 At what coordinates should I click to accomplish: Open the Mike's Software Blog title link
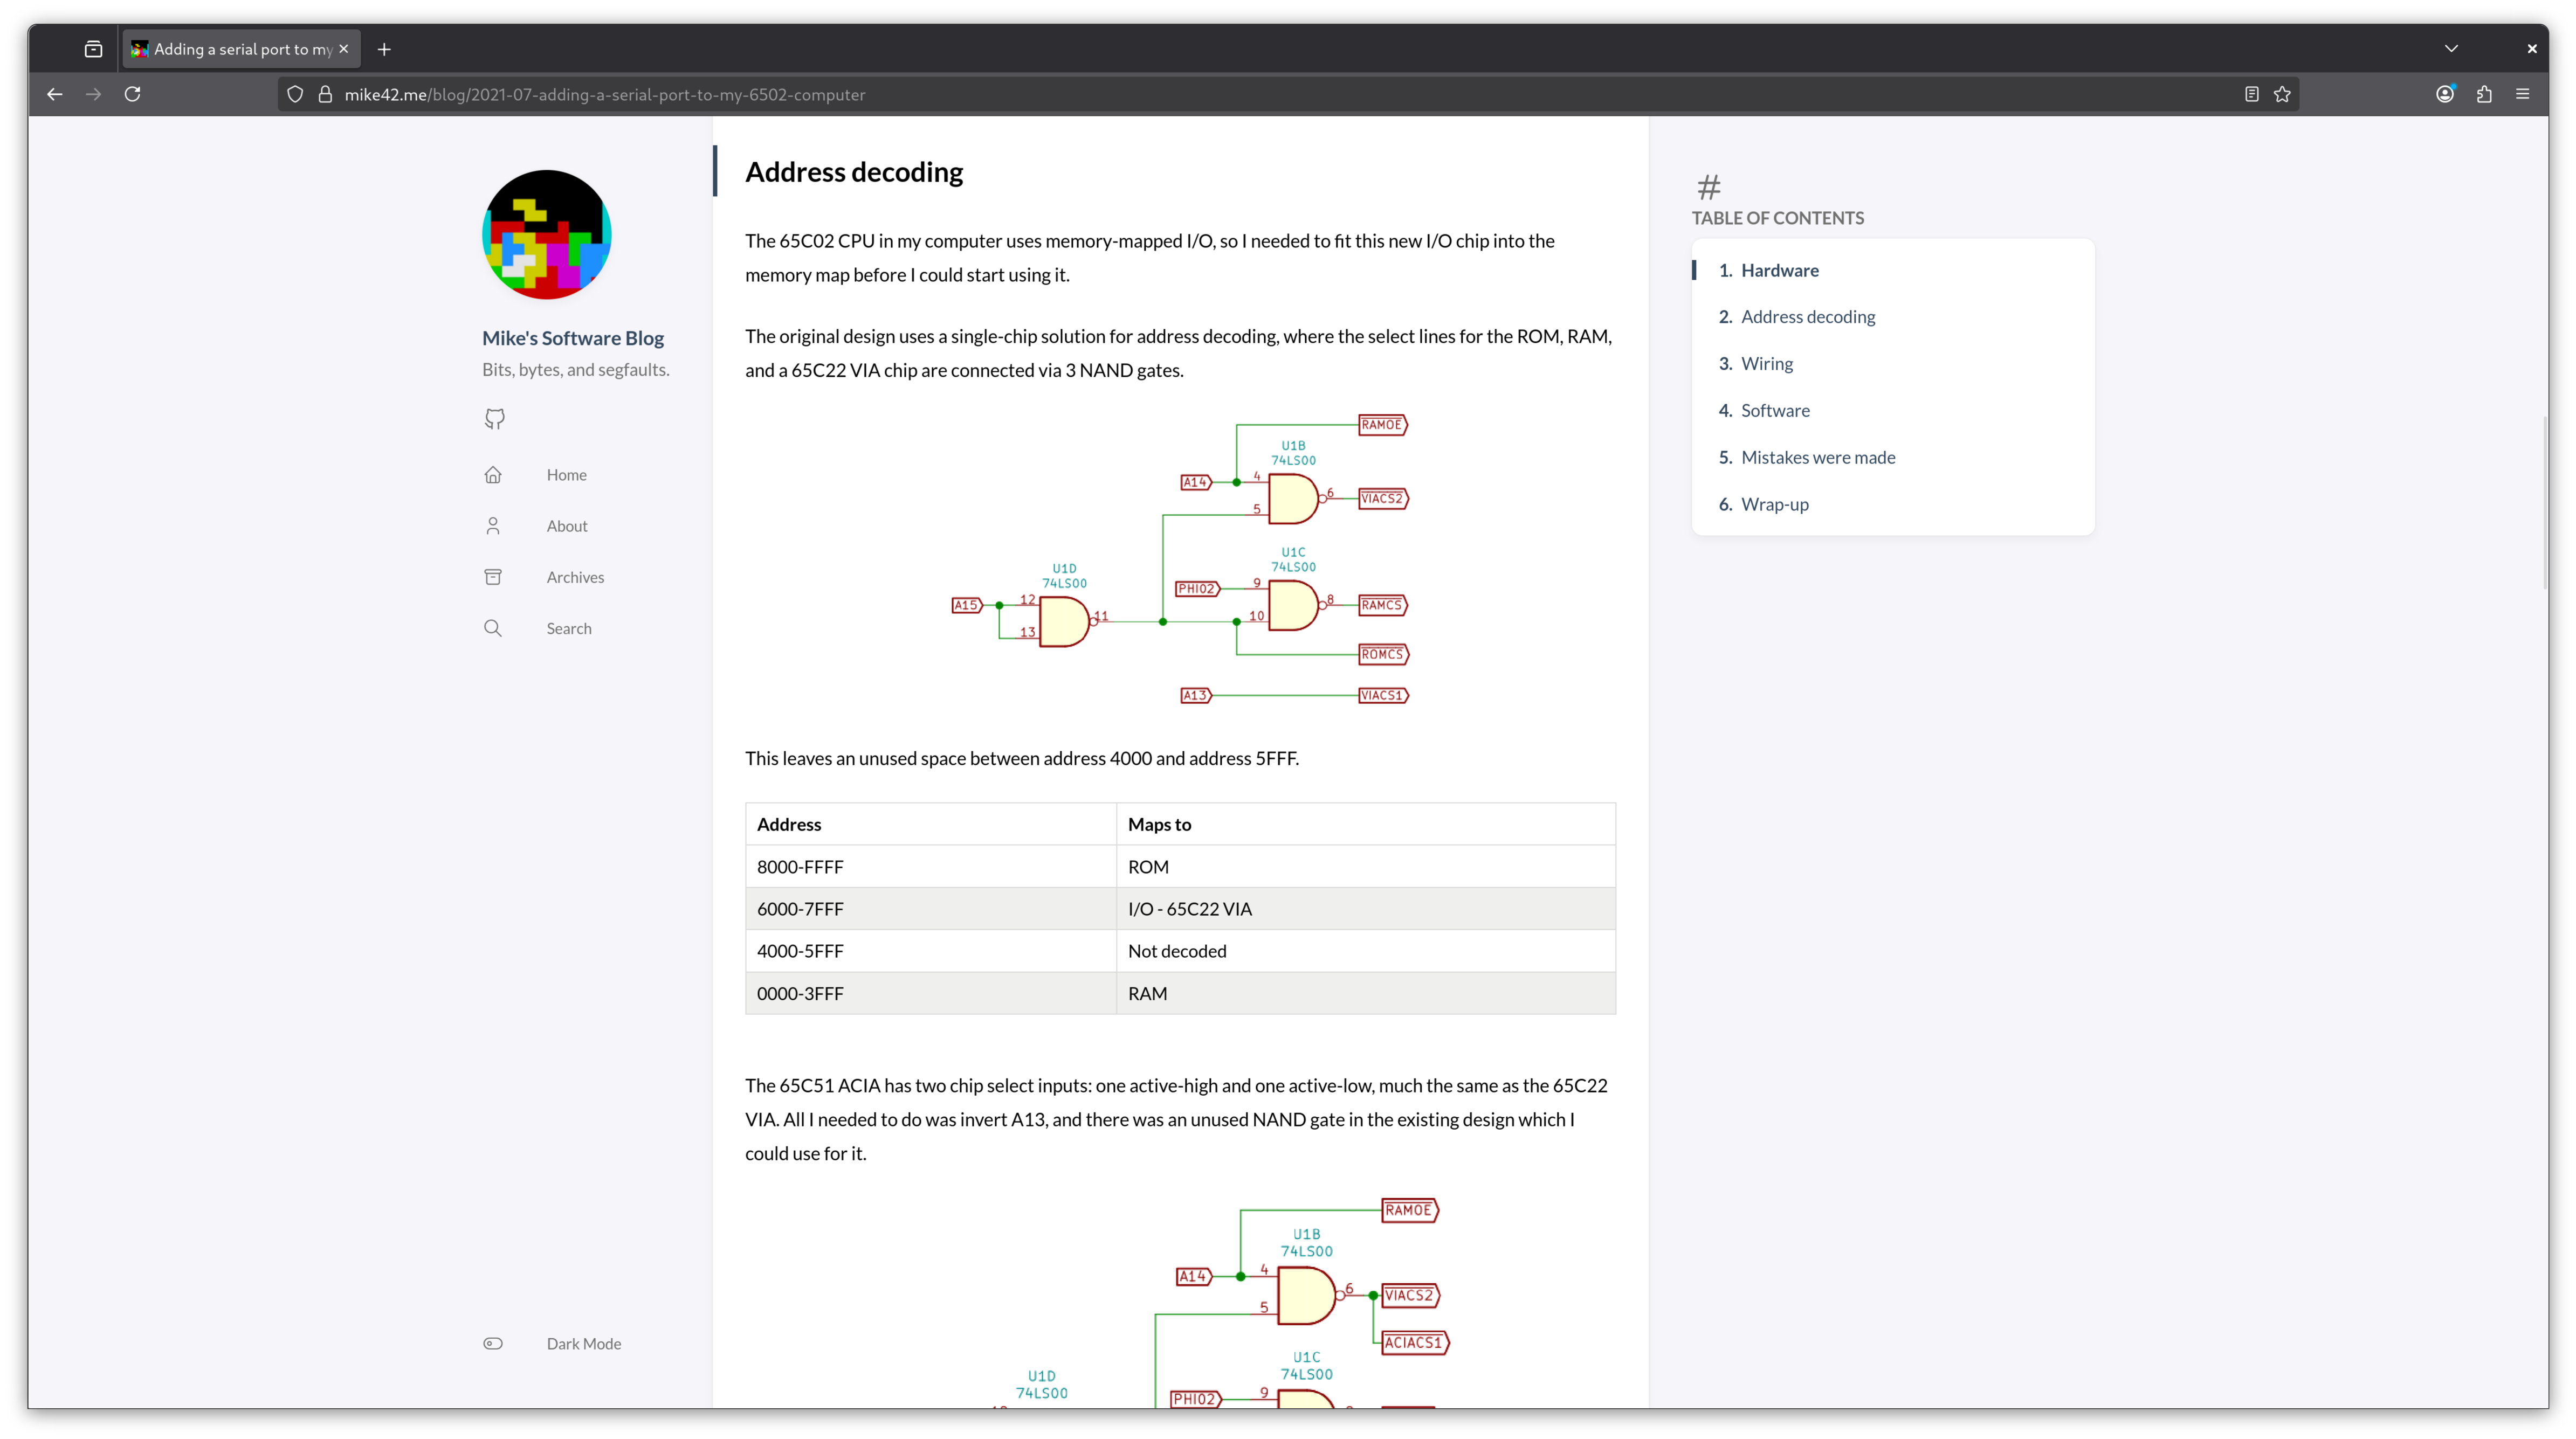[572, 338]
